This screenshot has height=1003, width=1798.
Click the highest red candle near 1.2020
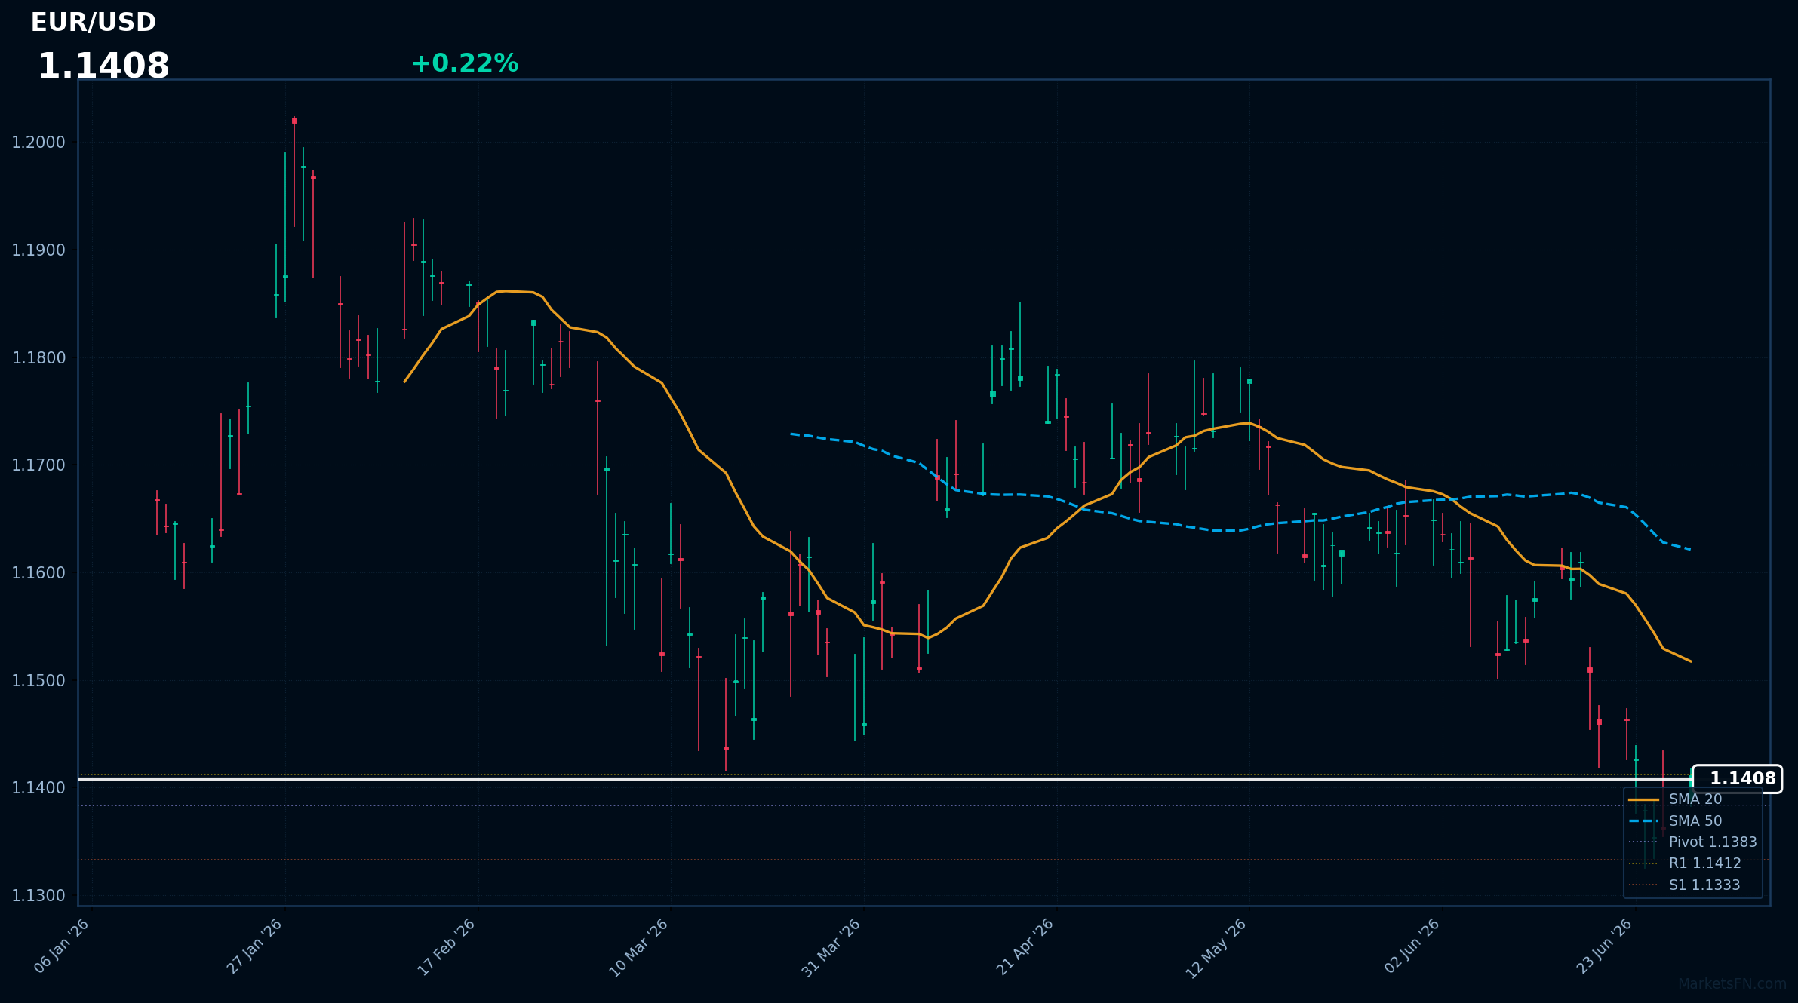coord(294,172)
